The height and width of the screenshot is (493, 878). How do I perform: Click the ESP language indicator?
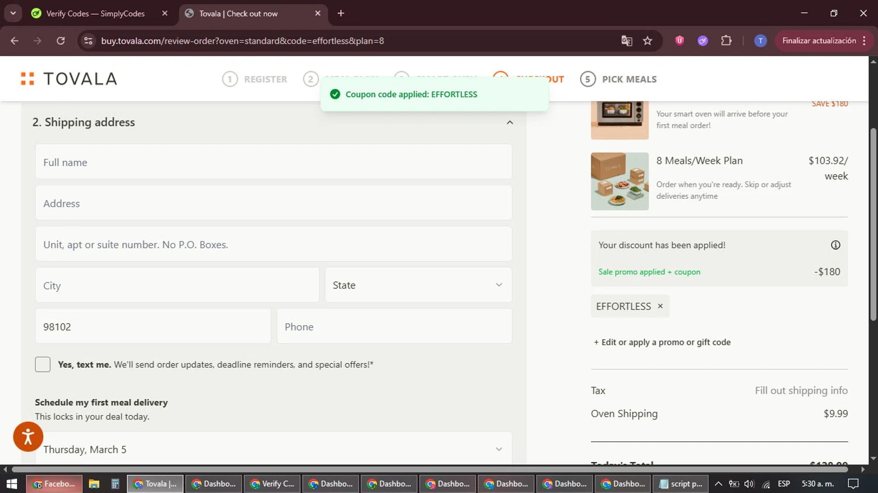[784, 484]
